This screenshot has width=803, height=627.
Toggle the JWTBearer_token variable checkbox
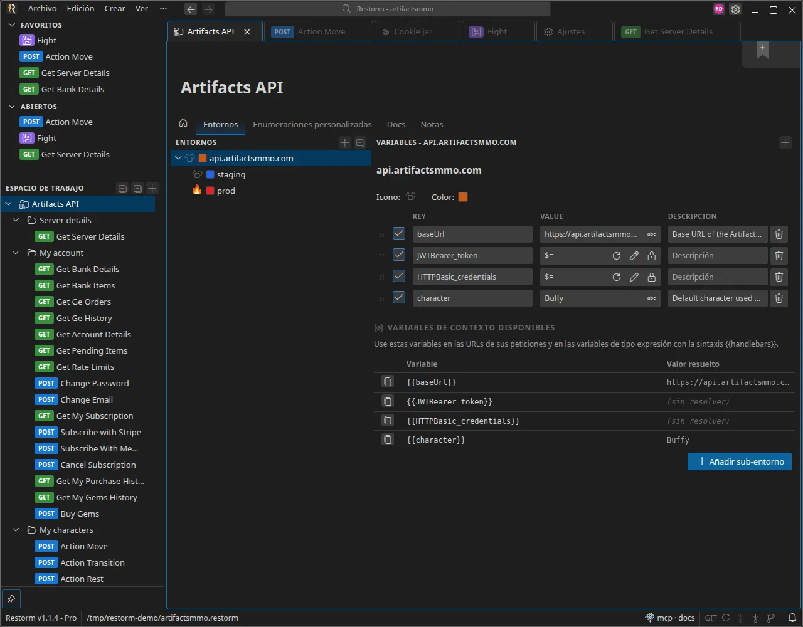[399, 255]
